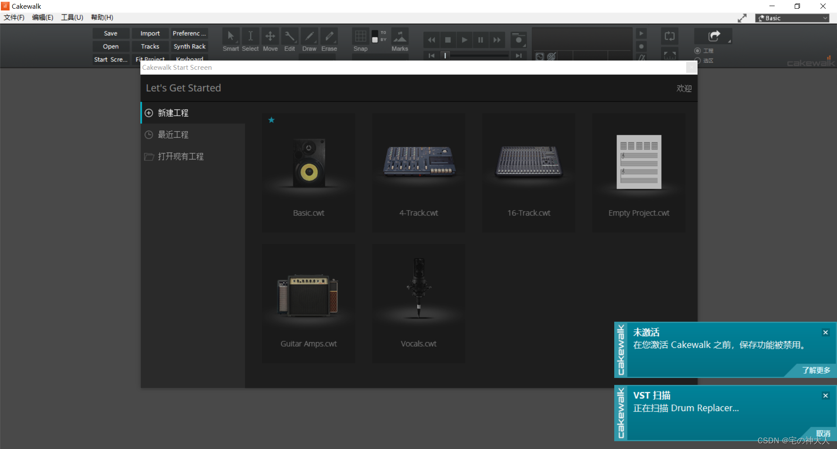Open Preferences button
837x449 pixels.
click(x=189, y=34)
